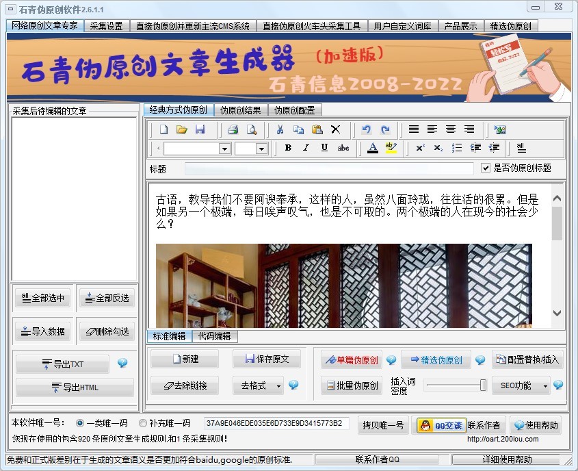
Task: Apply subscript formatting
Action: [438, 148]
